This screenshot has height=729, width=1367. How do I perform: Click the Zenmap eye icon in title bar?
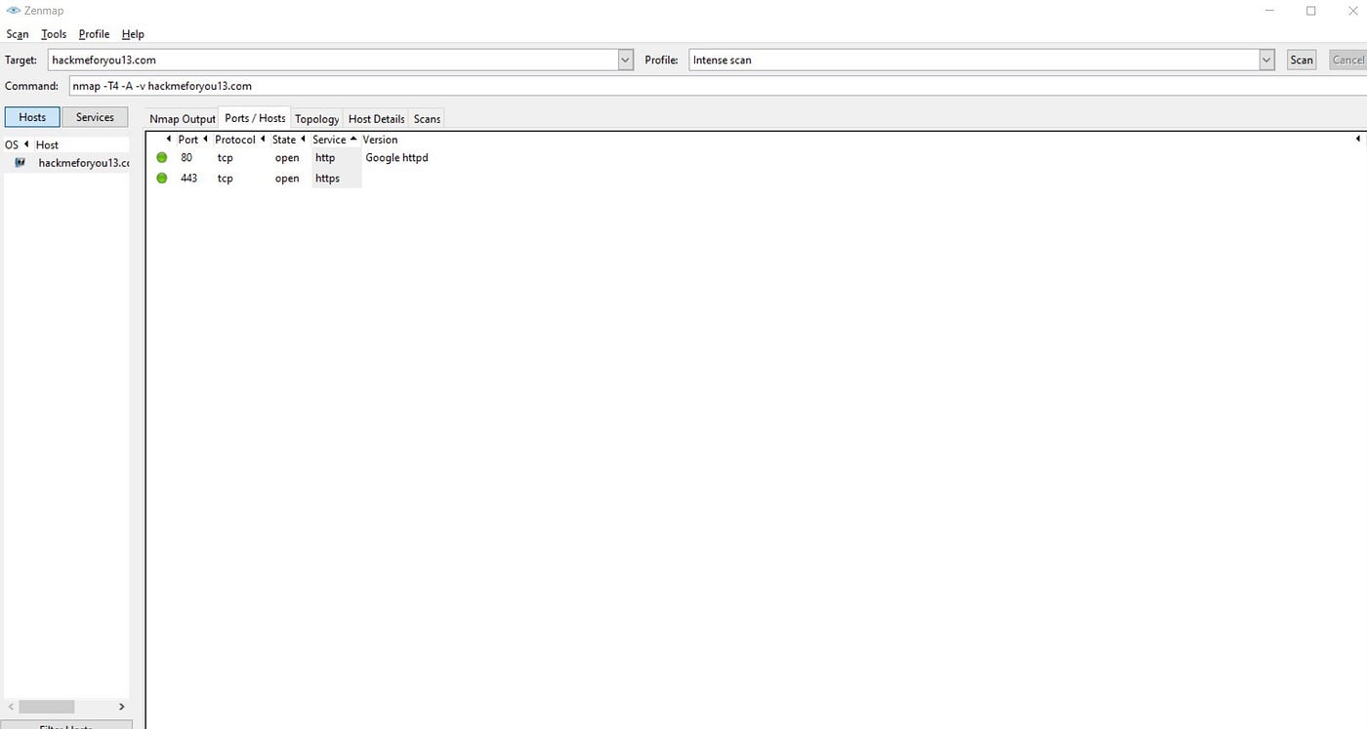click(x=13, y=11)
